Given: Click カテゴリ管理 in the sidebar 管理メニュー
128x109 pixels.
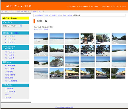Looking at the screenshot, I should coord(9,78).
